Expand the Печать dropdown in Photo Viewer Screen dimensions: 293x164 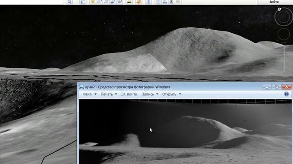coord(109,94)
